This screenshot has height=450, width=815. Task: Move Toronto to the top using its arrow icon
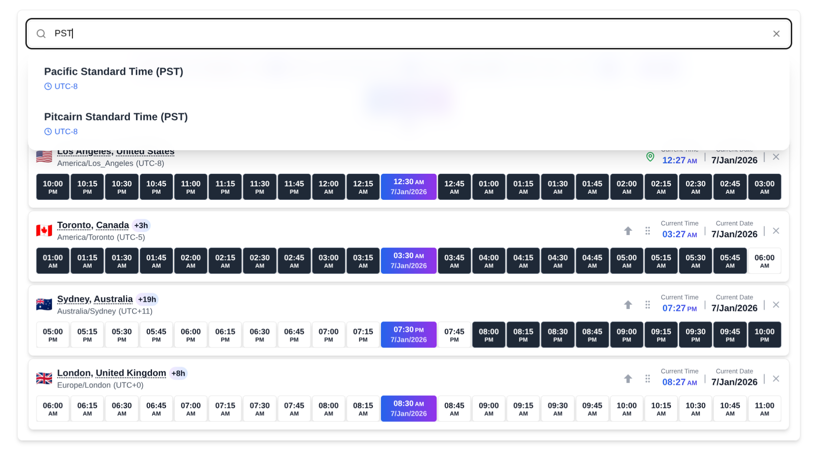pyautogui.click(x=628, y=231)
